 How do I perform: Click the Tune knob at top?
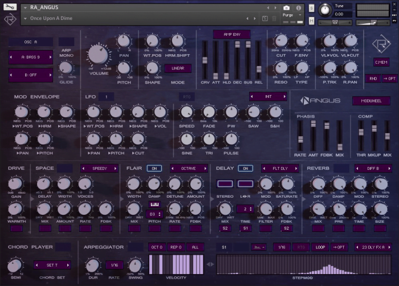(325, 10)
